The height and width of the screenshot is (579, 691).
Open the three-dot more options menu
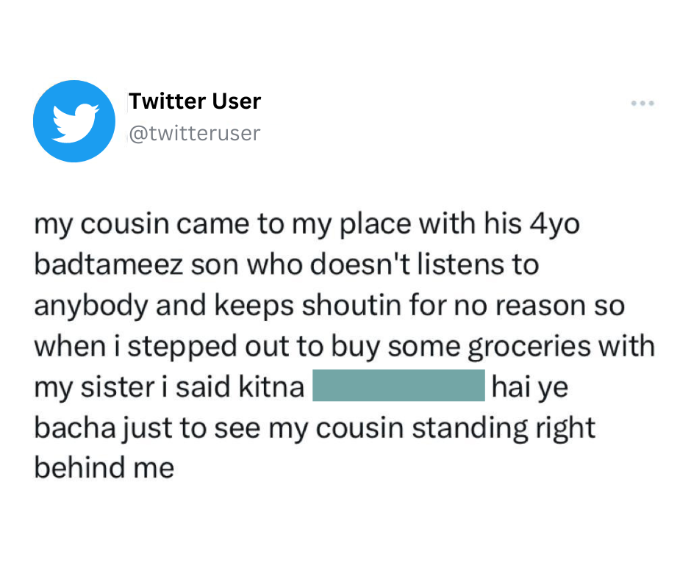coord(642,104)
